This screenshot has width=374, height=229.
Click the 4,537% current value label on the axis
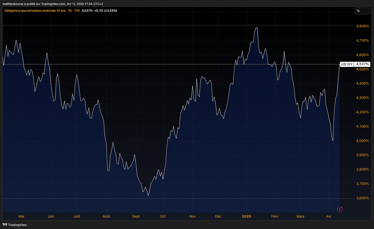tap(362, 64)
